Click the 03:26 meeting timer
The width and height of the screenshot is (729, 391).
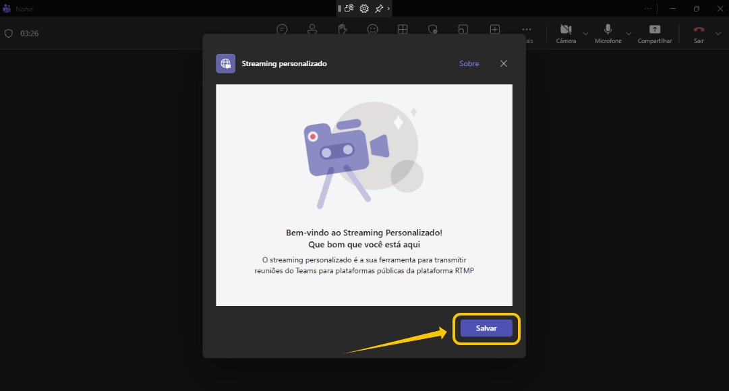[29, 34]
